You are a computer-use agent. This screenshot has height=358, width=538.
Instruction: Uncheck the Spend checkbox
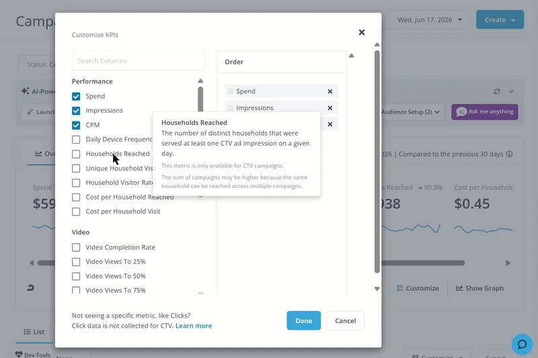(76, 96)
